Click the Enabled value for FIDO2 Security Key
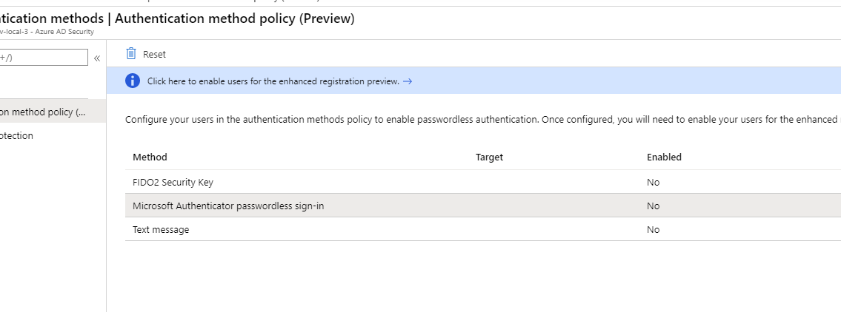This screenshot has width=841, height=312. 653,182
